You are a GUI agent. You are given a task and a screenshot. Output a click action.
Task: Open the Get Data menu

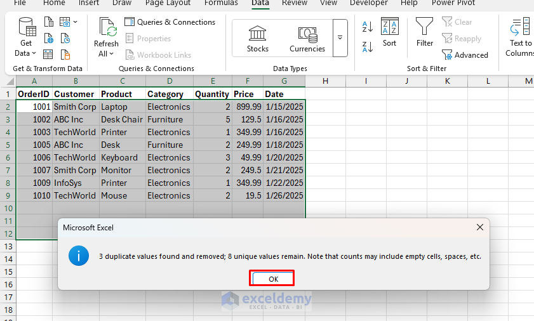26,37
